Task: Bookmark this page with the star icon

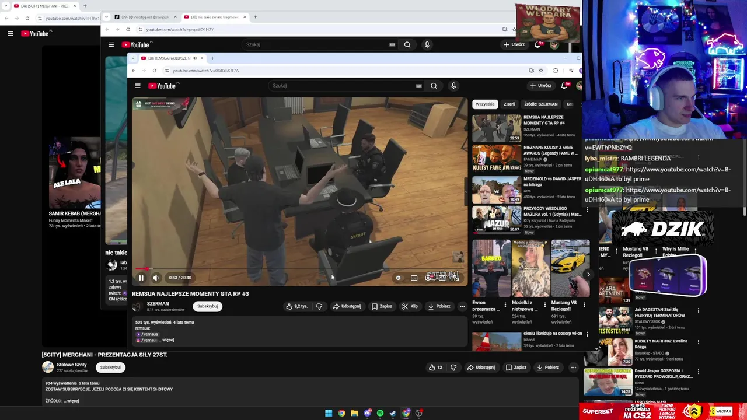Action: click(541, 71)
